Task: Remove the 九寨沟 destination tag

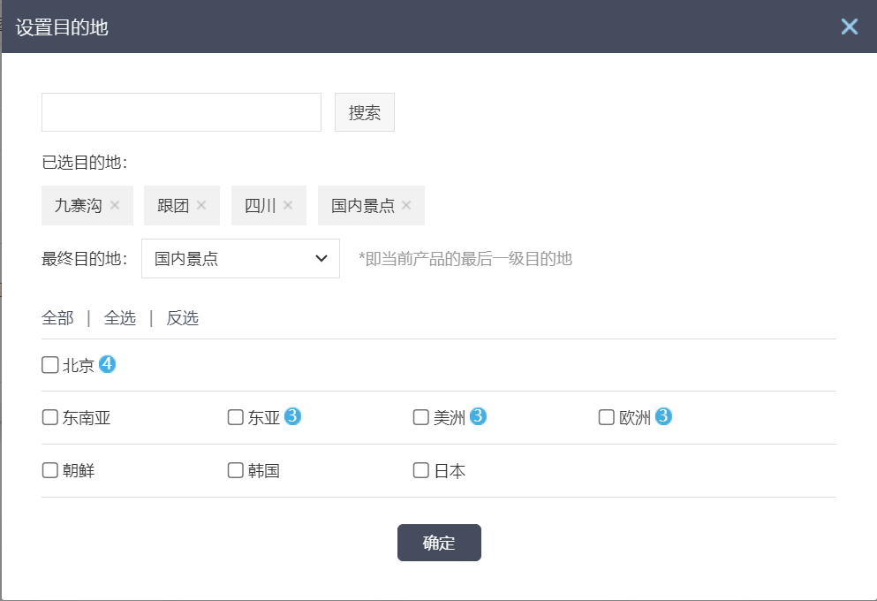Action: 115,206
